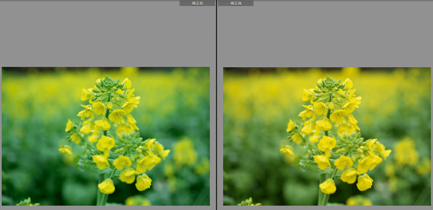Click the small plant at the after photo's bottom-left

tap(249, 202)
